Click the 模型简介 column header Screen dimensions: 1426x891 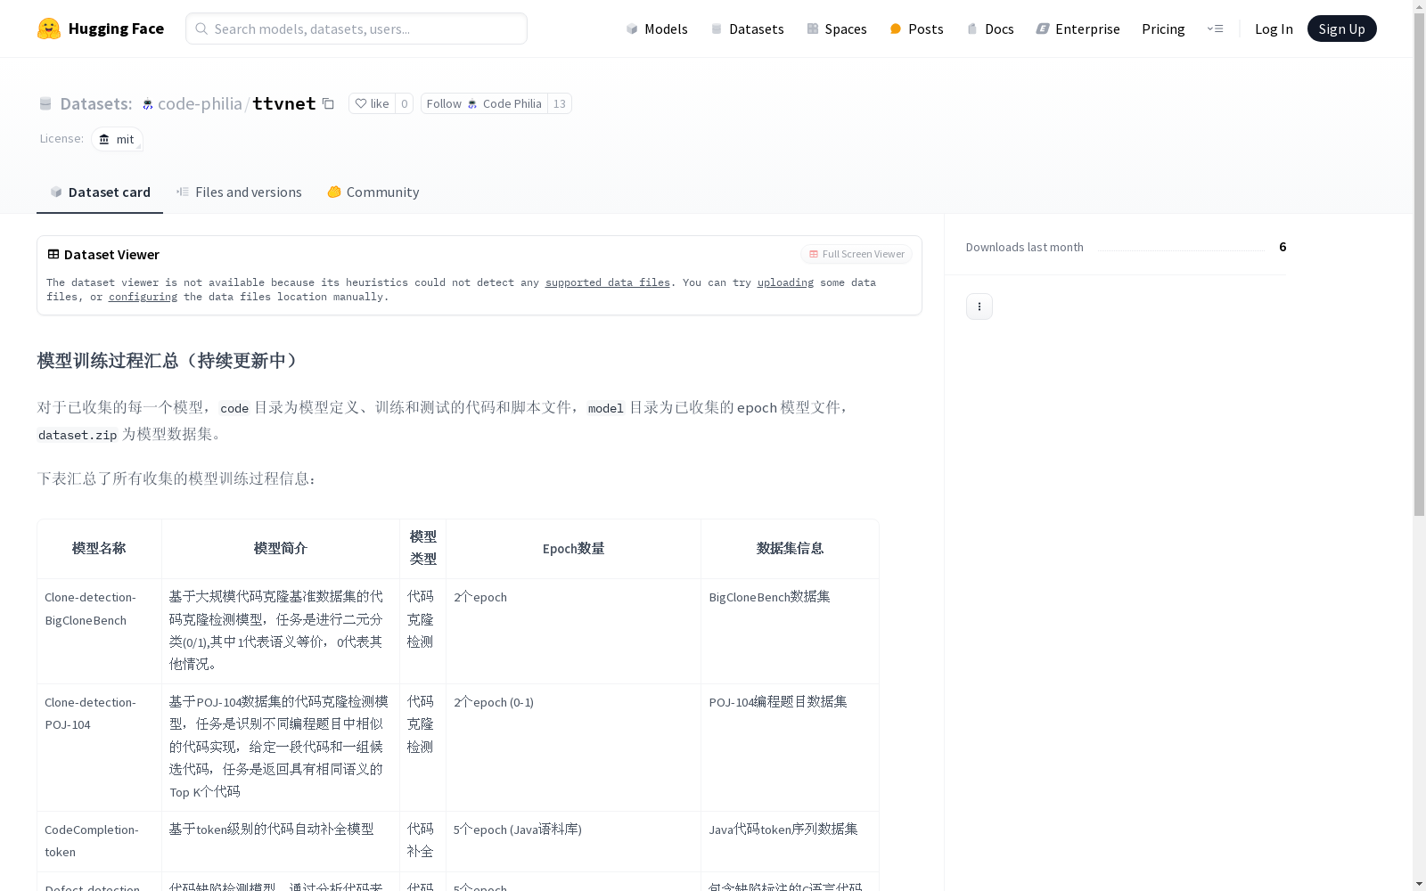click(281, 549)
